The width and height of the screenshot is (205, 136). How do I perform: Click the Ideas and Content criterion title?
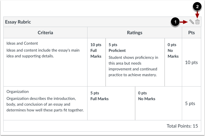[22, 43]
